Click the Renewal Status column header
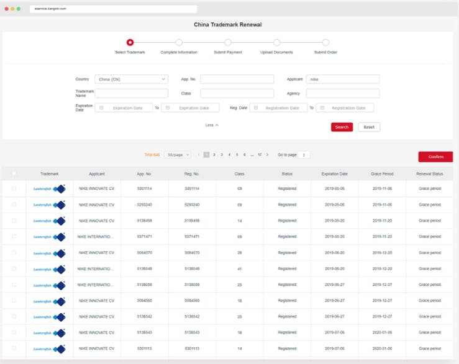Image resolution: width=459 pixels, height=364 pixels. (429, 174)
